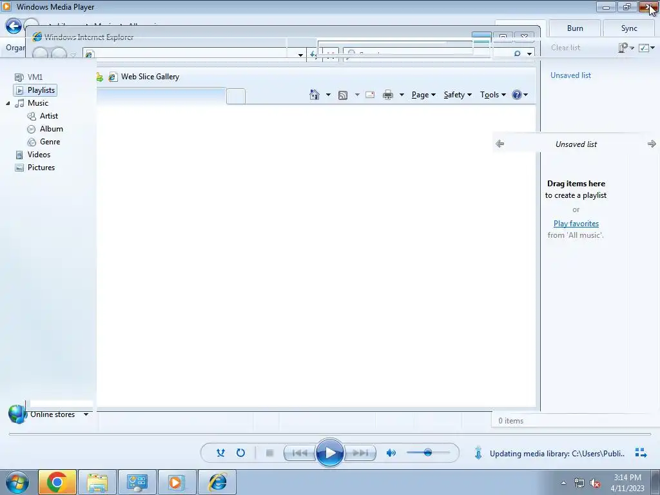
Task: Turn on repeat
Action: coord(241,453)
